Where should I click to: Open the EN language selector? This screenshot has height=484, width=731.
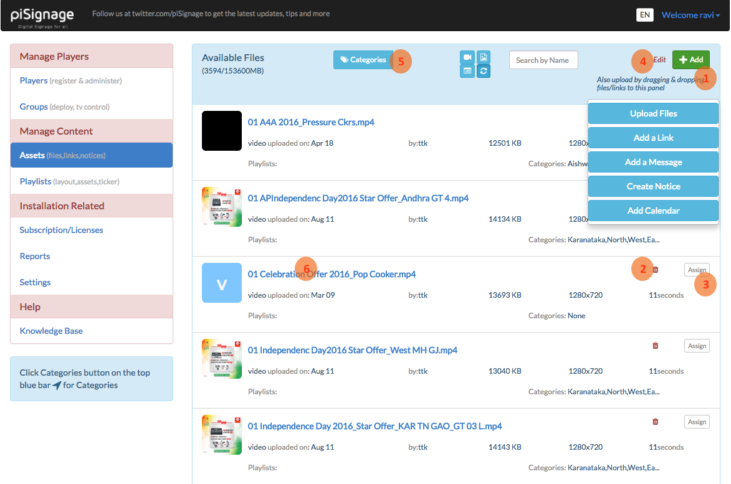click(x=644, y=15)
